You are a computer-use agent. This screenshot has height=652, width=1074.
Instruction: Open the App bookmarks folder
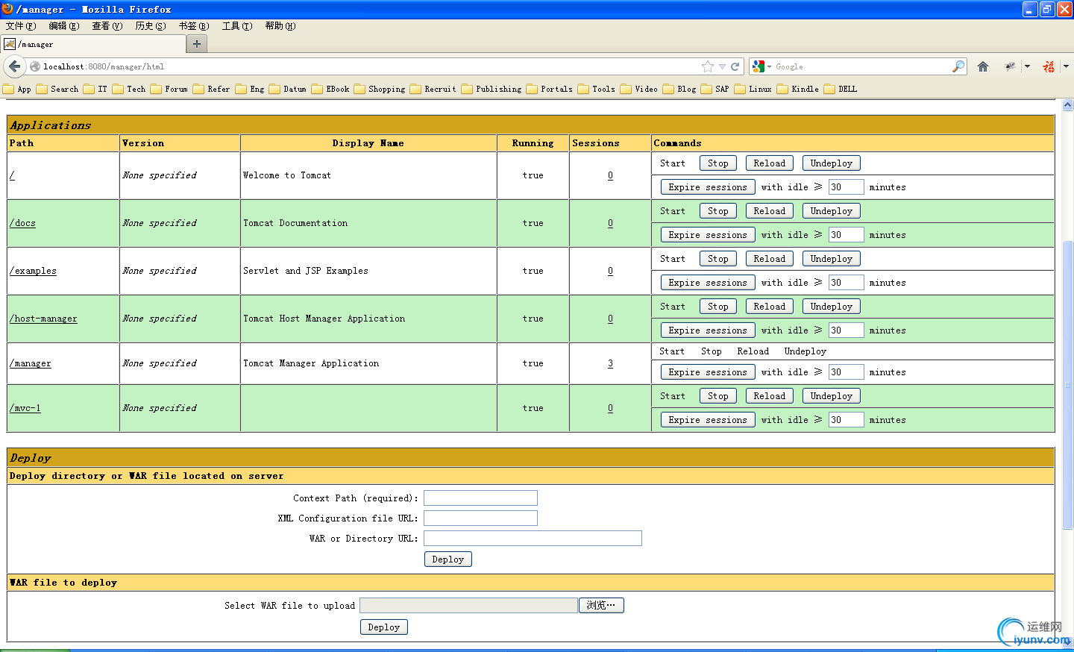tap(17, 89)
